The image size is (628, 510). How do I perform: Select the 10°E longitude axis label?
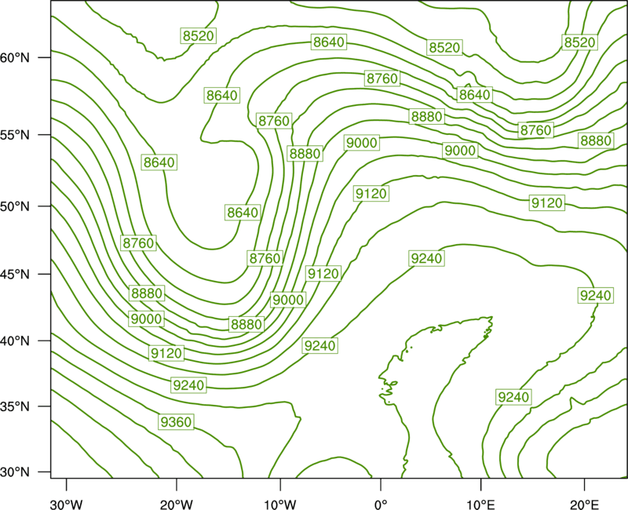[x=480, y=505]
